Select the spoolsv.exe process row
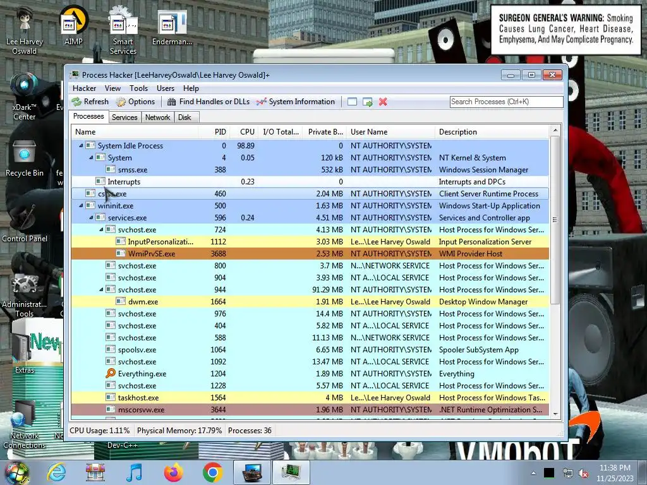This screenshot has width=647, height=485. pos(310,350)
